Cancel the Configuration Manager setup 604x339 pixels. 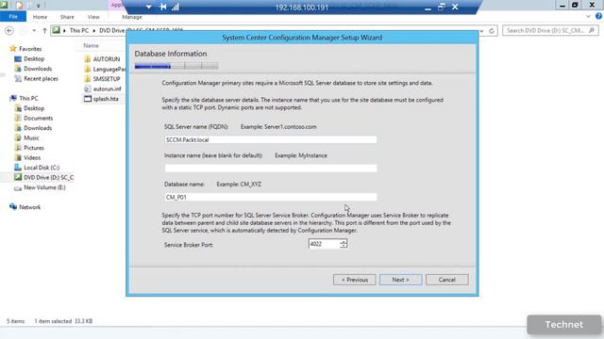click(x=446, y=280)
